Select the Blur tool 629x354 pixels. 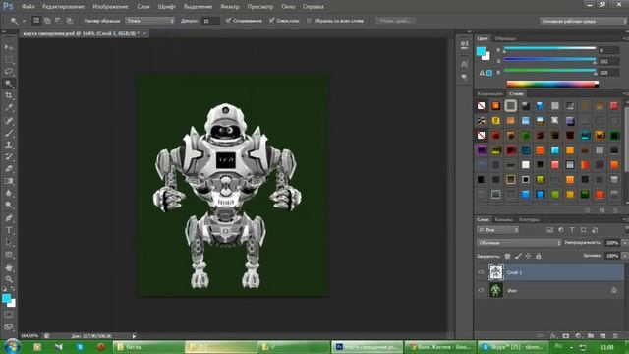coord(9,193)
